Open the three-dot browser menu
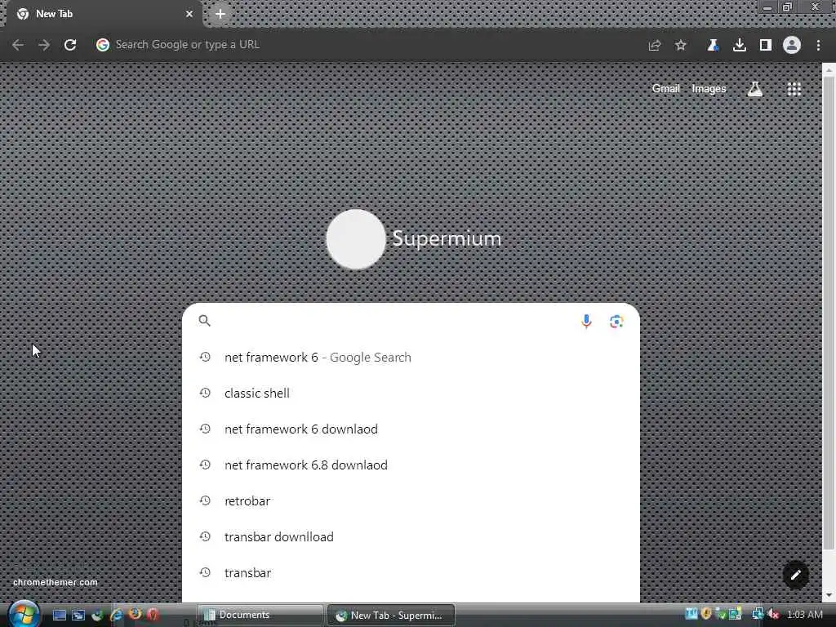The height and width of the screenshot is (627, 836). 818,46
